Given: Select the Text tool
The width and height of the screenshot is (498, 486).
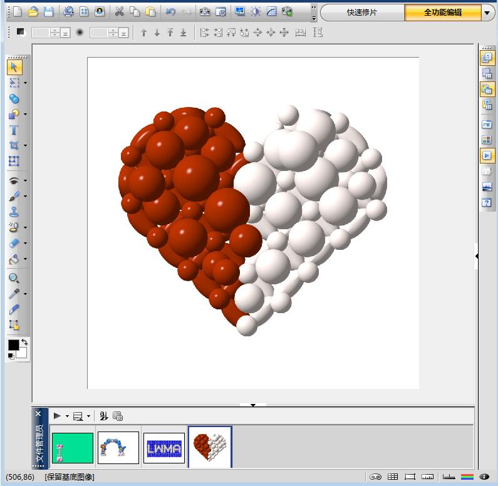Looking at the screenshot, I should coord(14,130).
